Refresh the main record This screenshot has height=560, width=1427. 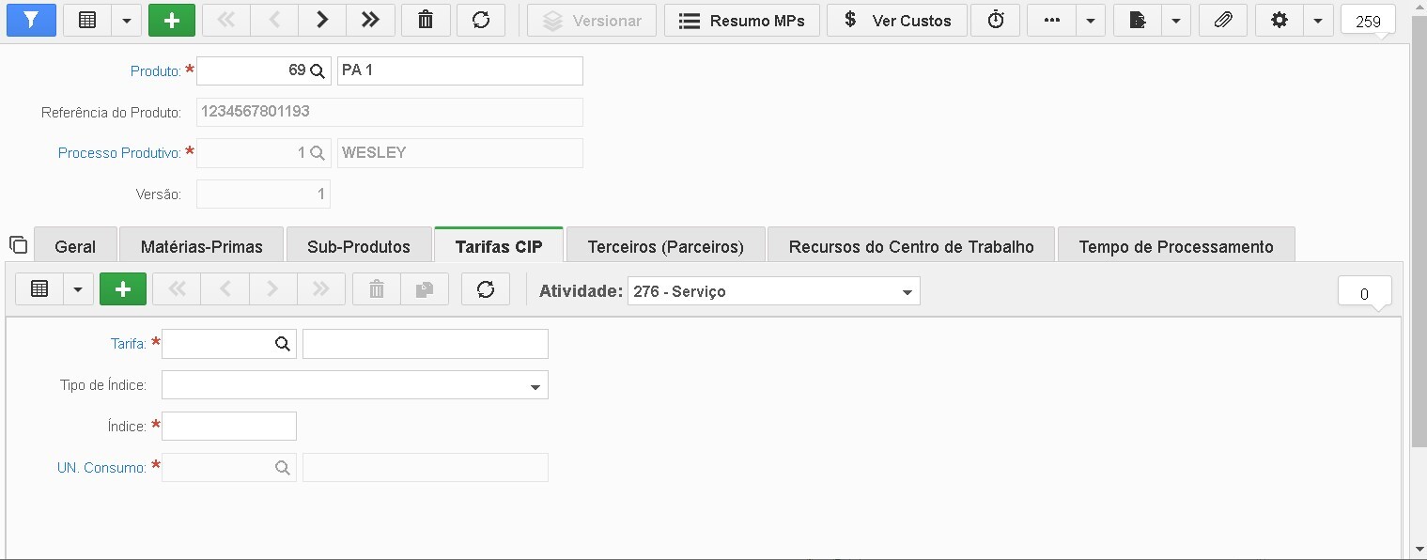pyautogui.click(x=481, y=20)
